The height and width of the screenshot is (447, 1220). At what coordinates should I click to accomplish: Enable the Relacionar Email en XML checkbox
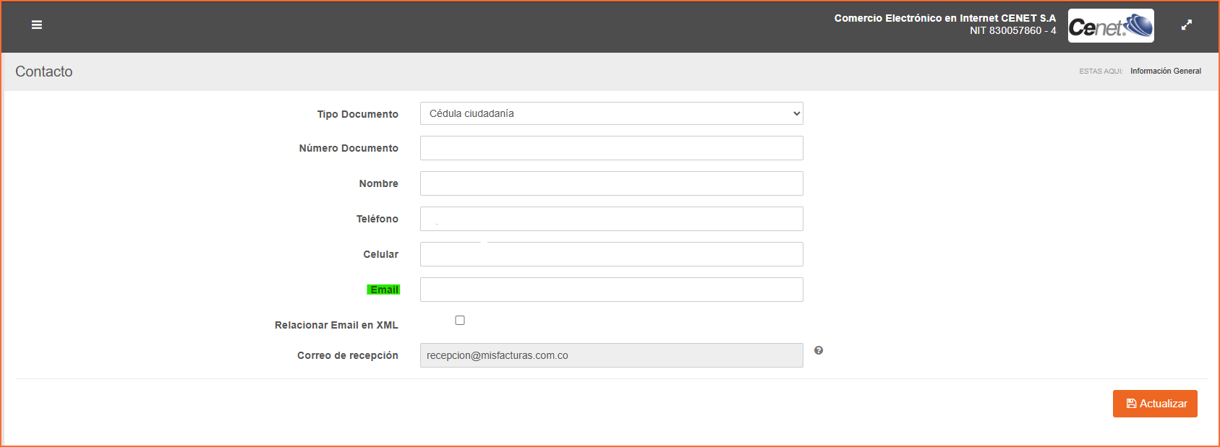point(460,320)
